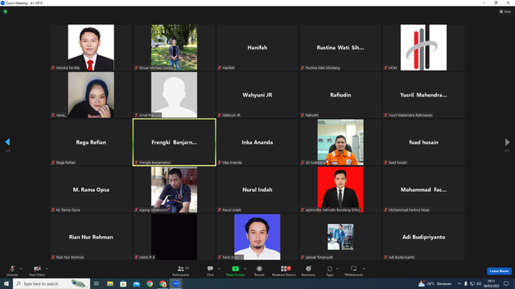The height and width of the screenshot is (289, 515).
Task: Click Rian Nur Rohman participant tile
Action: [91, 237]
